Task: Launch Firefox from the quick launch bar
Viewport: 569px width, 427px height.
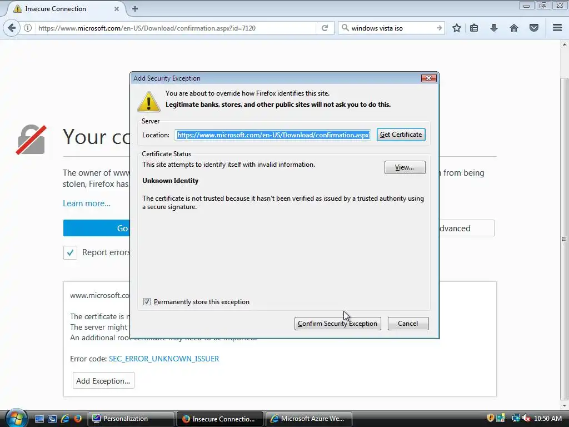Action: click(78, 419)
